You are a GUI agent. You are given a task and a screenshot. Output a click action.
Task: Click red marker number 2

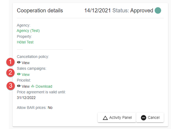point(10,73)
